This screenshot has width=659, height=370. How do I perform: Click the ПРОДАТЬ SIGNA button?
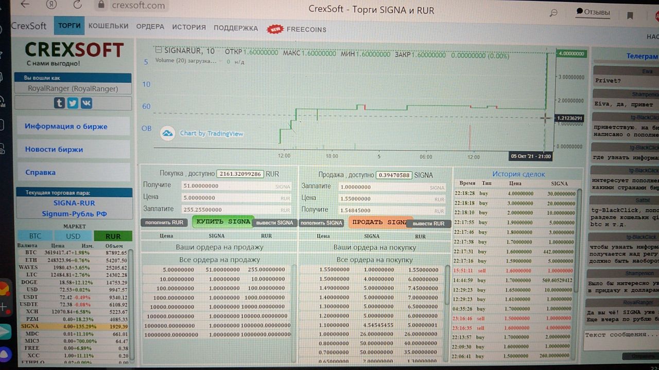click(380, 222)
